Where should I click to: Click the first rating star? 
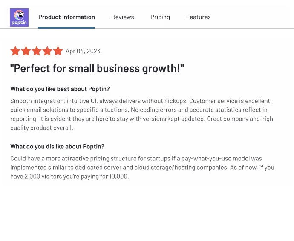(15, 51)
